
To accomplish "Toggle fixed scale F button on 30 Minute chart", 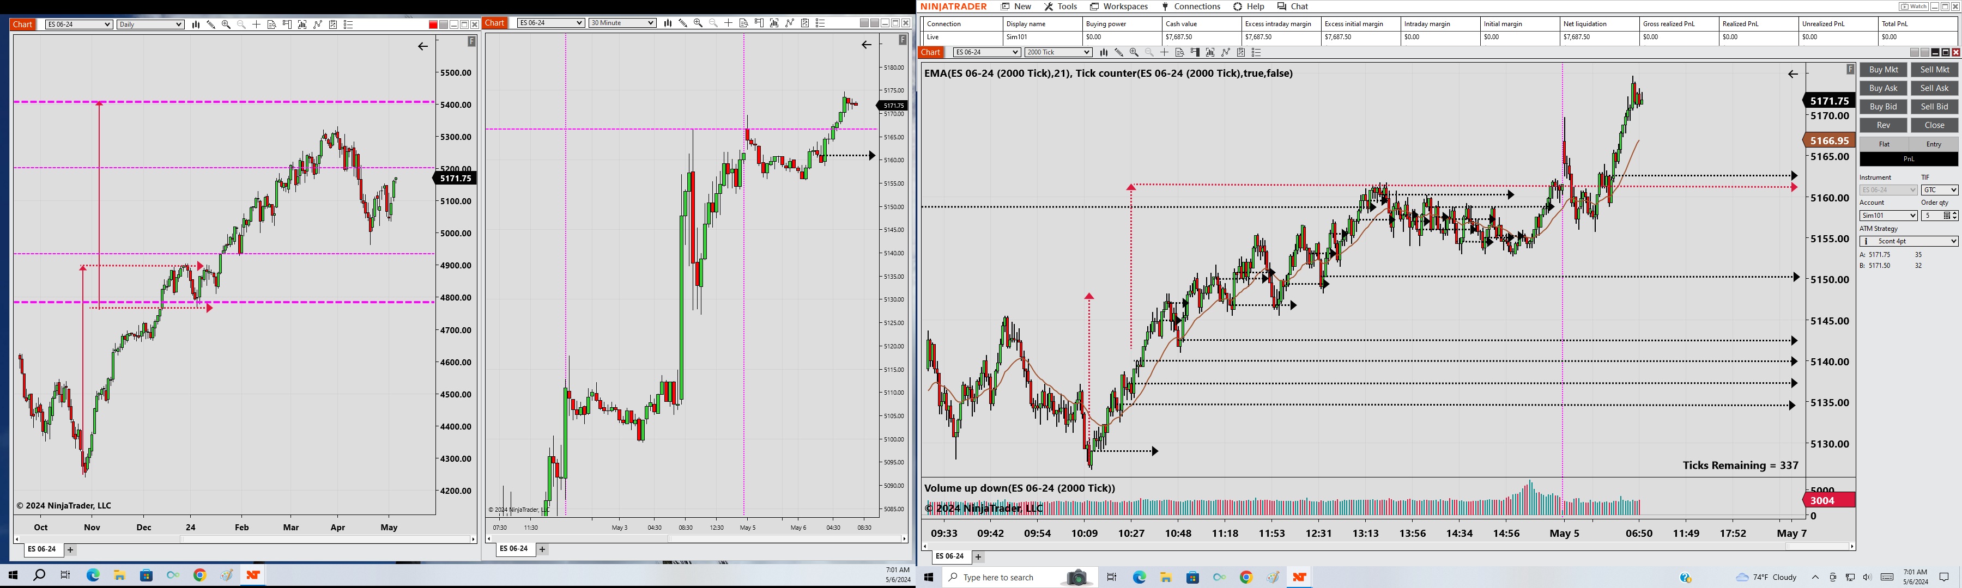I will (x=903, y=40).
